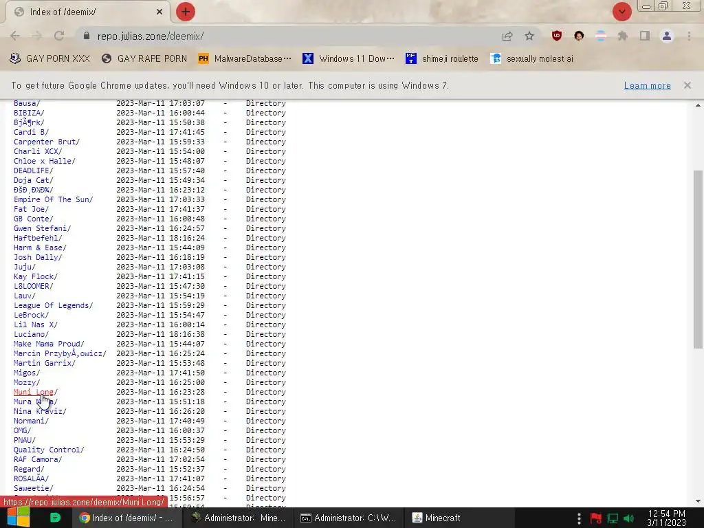Open the Empire Of The Sun/ directory

pyautogui.click(x=54, y=199)
